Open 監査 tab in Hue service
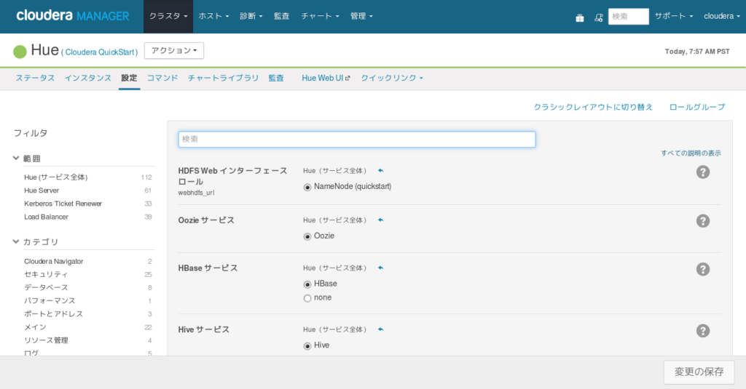The image size is (746, 389). tap(276, 78)
